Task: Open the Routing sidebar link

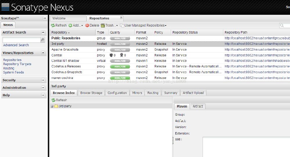Action: pyautogui.click(x=9, y=68)
